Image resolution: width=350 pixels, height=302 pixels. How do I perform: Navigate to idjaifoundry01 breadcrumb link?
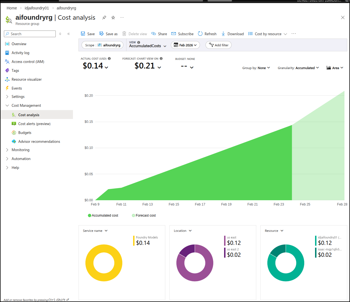(37, 8)
